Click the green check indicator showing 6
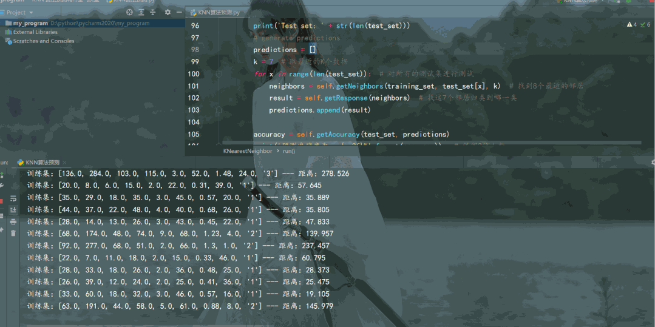 pos(645,25)
